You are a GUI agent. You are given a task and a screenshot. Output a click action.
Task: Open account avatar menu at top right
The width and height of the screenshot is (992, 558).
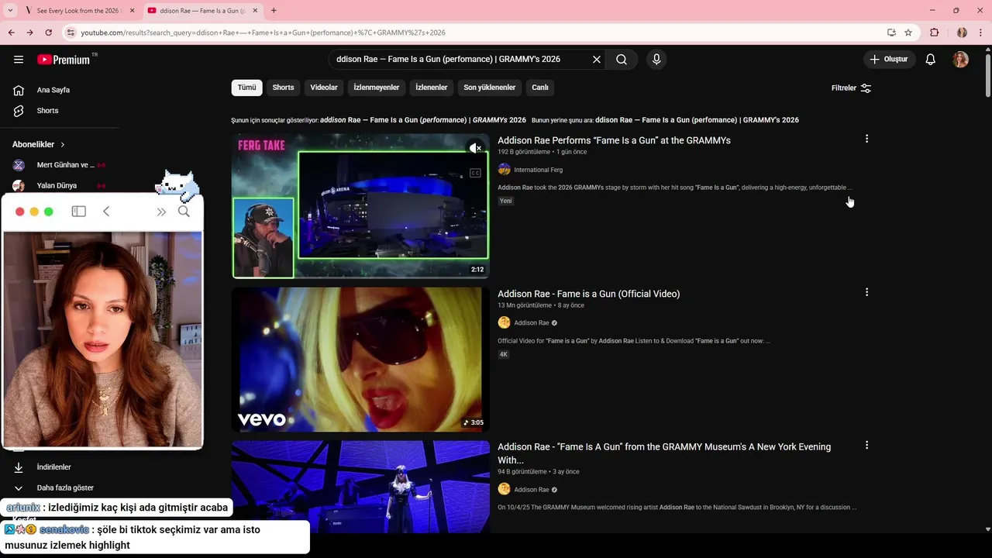960,60
